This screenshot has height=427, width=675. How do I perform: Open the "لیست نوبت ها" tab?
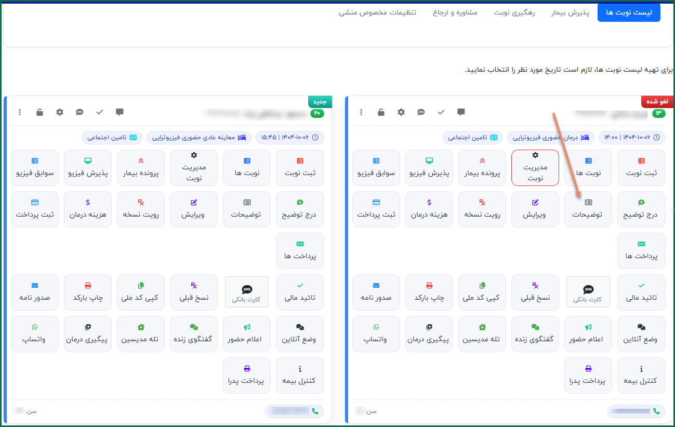point(629,12)
